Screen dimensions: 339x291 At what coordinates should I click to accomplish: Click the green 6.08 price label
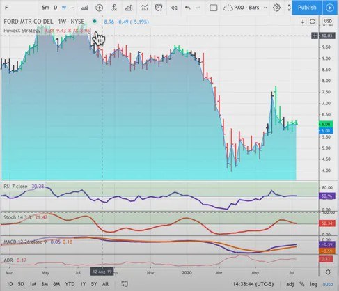326,124
